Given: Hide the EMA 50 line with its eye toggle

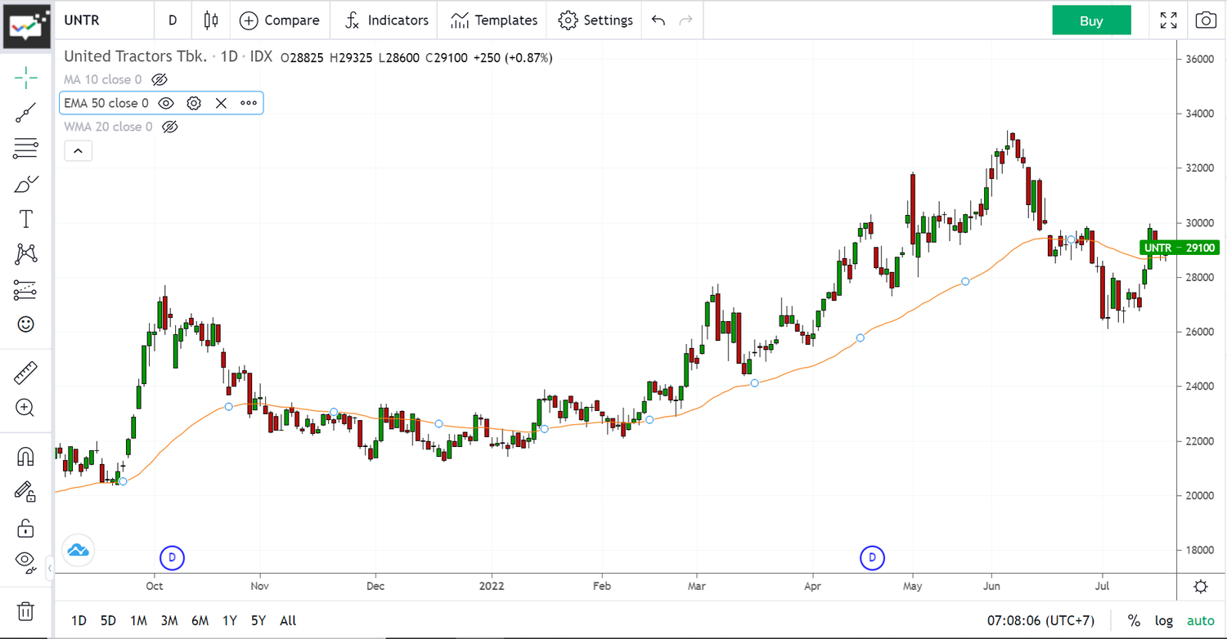Looking at the screenshot, I should (x=166, y=103).
